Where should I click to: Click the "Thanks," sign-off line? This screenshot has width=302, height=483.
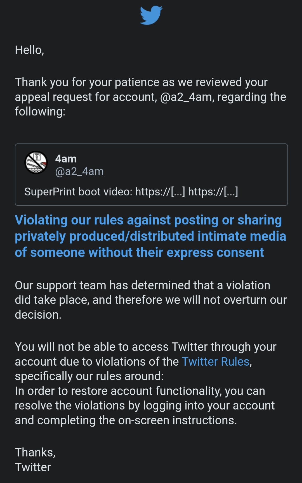(x=35, y=452)
